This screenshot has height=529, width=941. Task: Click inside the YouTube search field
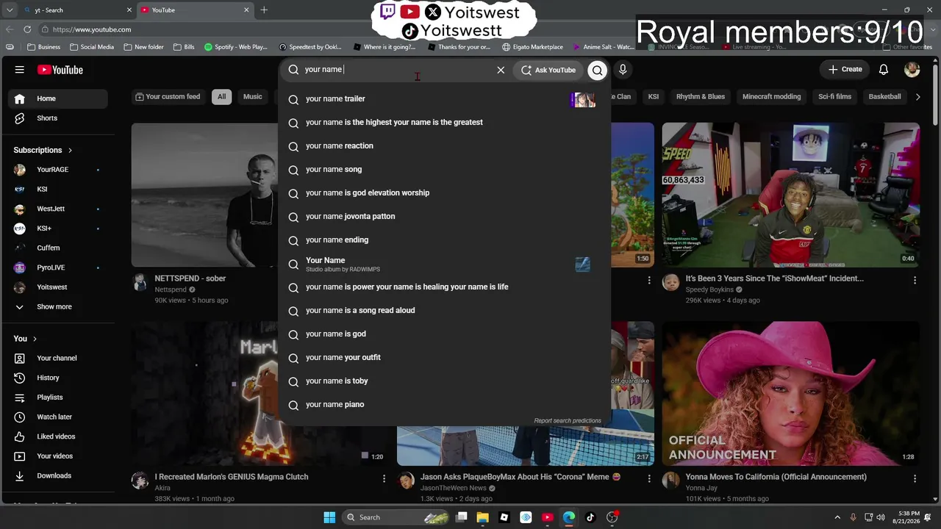pos(397,70)
